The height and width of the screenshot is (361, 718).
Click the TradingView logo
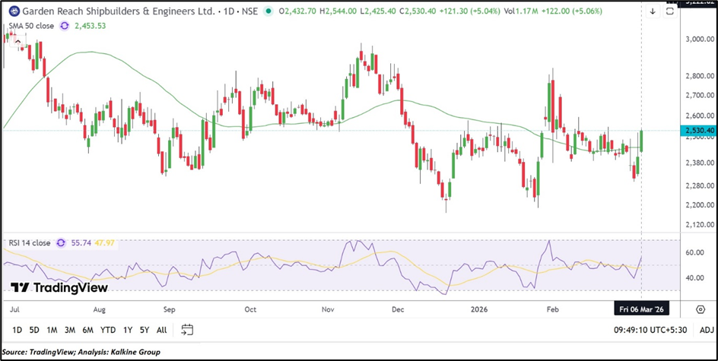tap(59, 288)
